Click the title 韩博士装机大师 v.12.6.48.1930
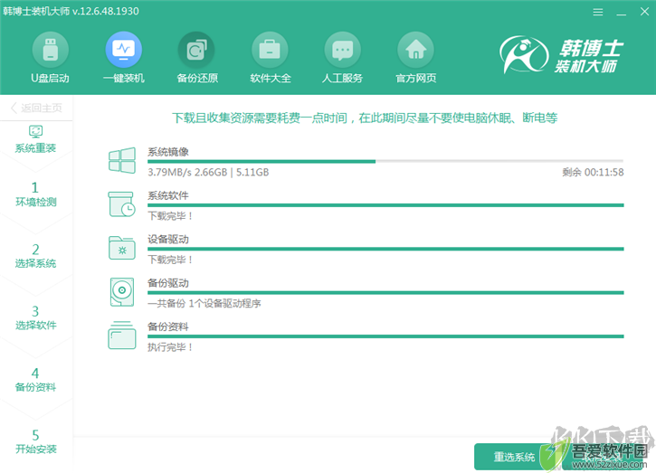 [x=71, y=11]
